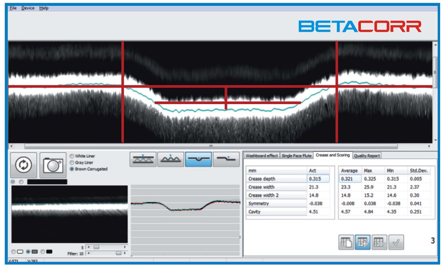Open the Device menu
Viewport: 445px width, 266px height.
tap(28, 8)
